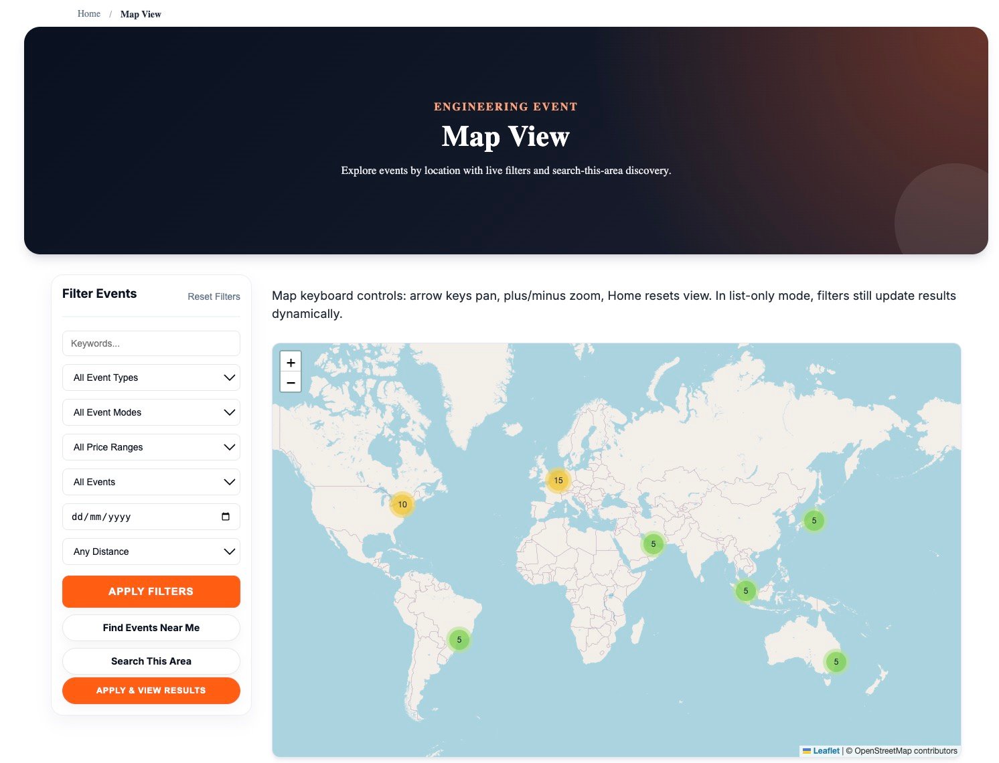This screenshot has height=763, width=999.
Task: Click the cluster marker showing 10 over North America
Action: pos(402,505)
